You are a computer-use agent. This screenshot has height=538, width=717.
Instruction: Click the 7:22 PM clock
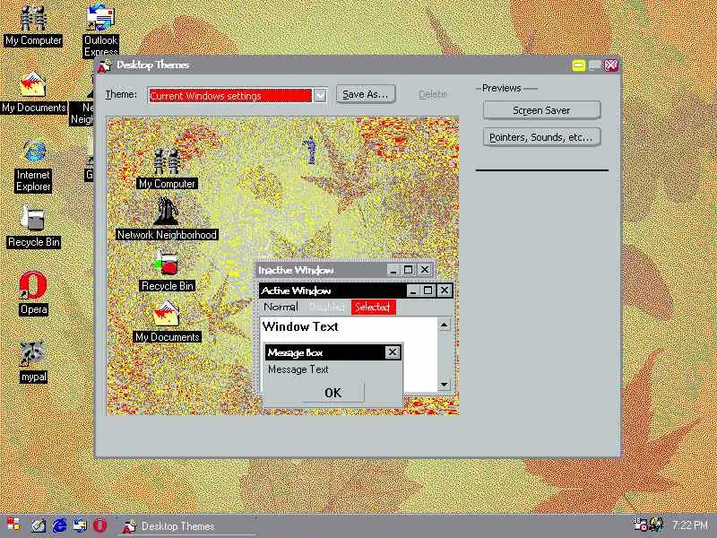pos(689,525)
